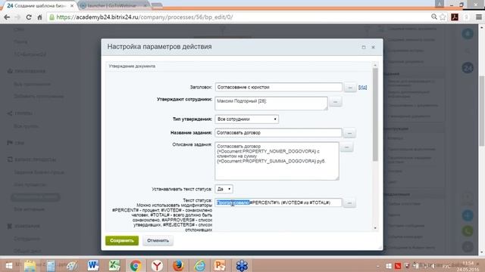The width and height of the screenshot is (485, 272).
Task: Expand 'Устанавливать текст статуса' dropdown
Action: 224,189
